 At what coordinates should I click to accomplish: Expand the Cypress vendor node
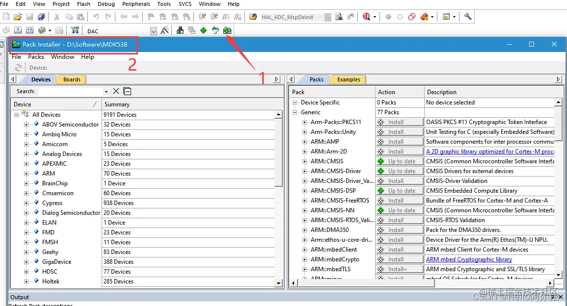(26, 203)
